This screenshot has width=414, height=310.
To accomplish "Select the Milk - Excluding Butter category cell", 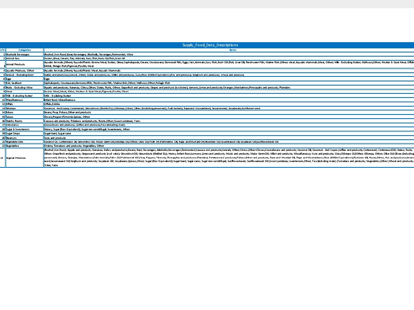I will pyautogui.click(x=24, y=96).
